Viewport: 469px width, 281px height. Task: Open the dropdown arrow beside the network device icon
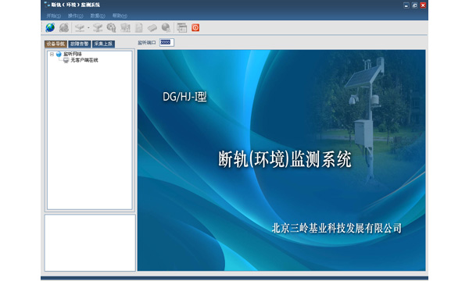coord(88,28)
